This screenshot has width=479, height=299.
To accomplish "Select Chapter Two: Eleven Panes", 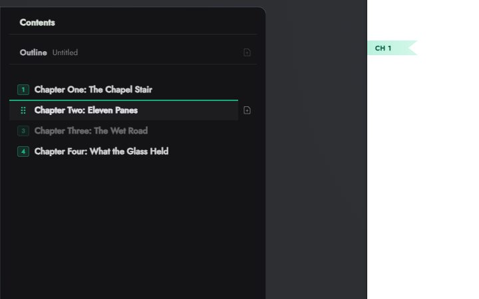I will (86, 110).
